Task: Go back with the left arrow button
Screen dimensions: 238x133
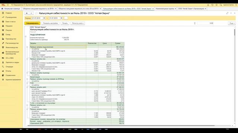Action: 27,13
